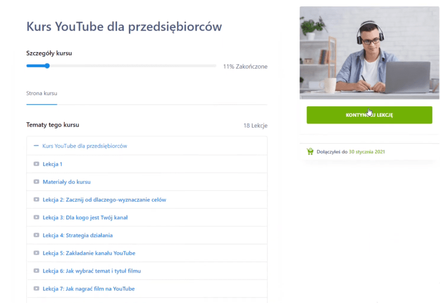Collapse the Kurs YouTube dla przedsiębiorców section
The height and width of the screenshot is (303, 440).
(85, 146)
